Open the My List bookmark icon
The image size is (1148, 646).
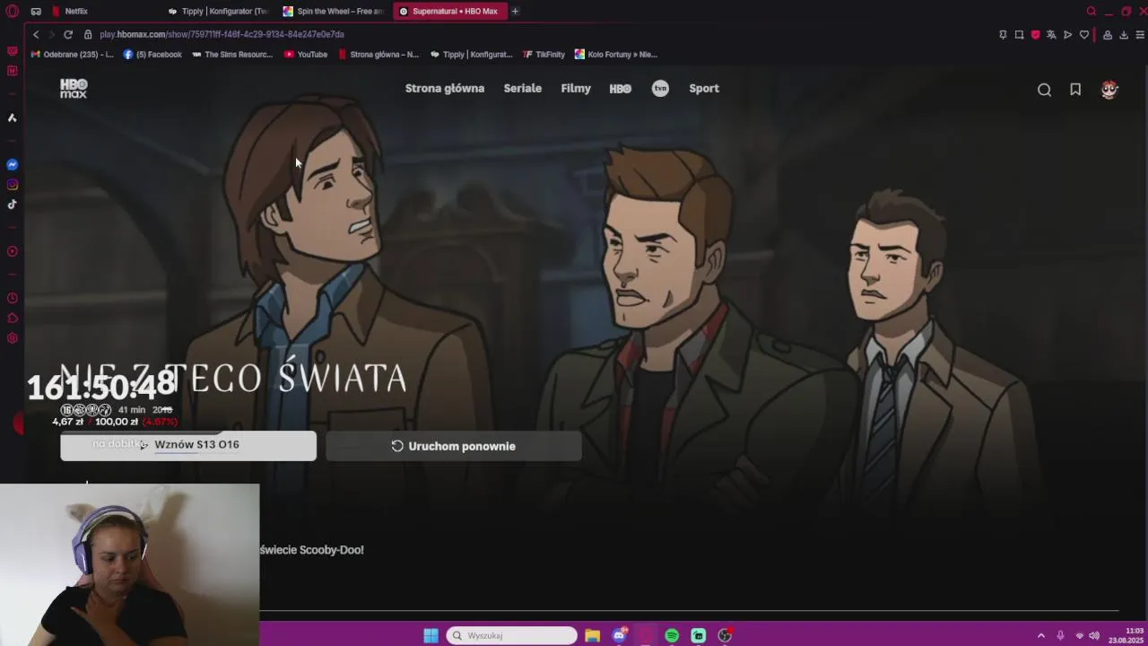pyautogui.click(x=1075, y=89)
